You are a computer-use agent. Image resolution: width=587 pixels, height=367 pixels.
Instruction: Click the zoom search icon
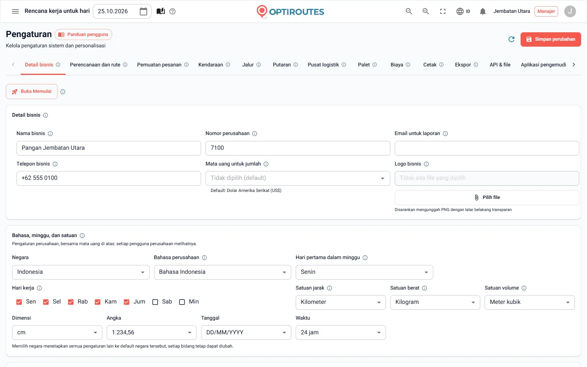click(x=426, y=11)
